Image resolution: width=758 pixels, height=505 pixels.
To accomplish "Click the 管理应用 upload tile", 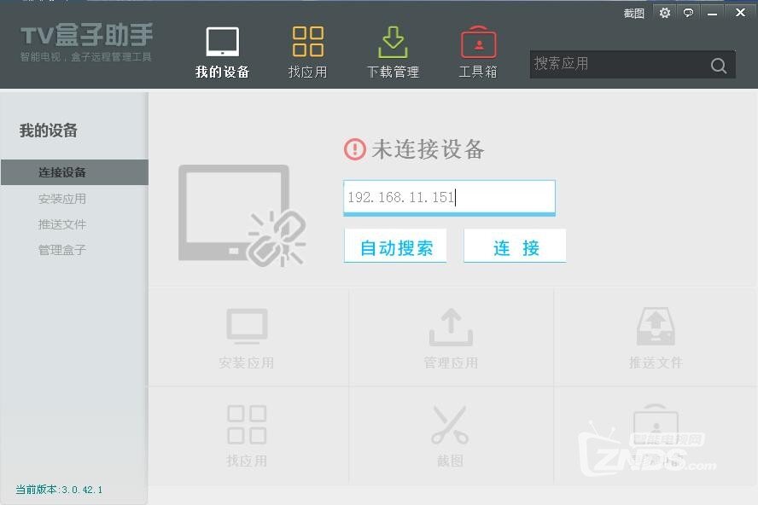I will [451, 339].
